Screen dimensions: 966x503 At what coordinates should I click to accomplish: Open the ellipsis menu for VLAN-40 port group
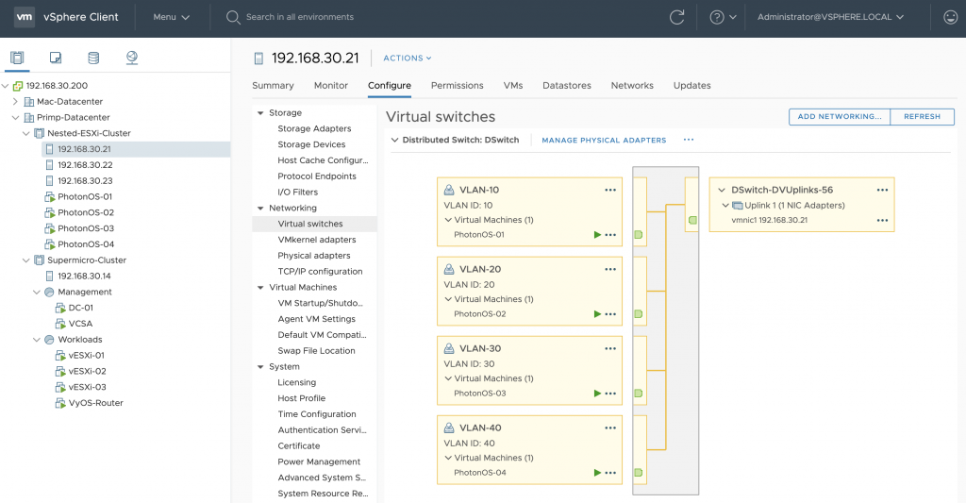tap(610, 428)
